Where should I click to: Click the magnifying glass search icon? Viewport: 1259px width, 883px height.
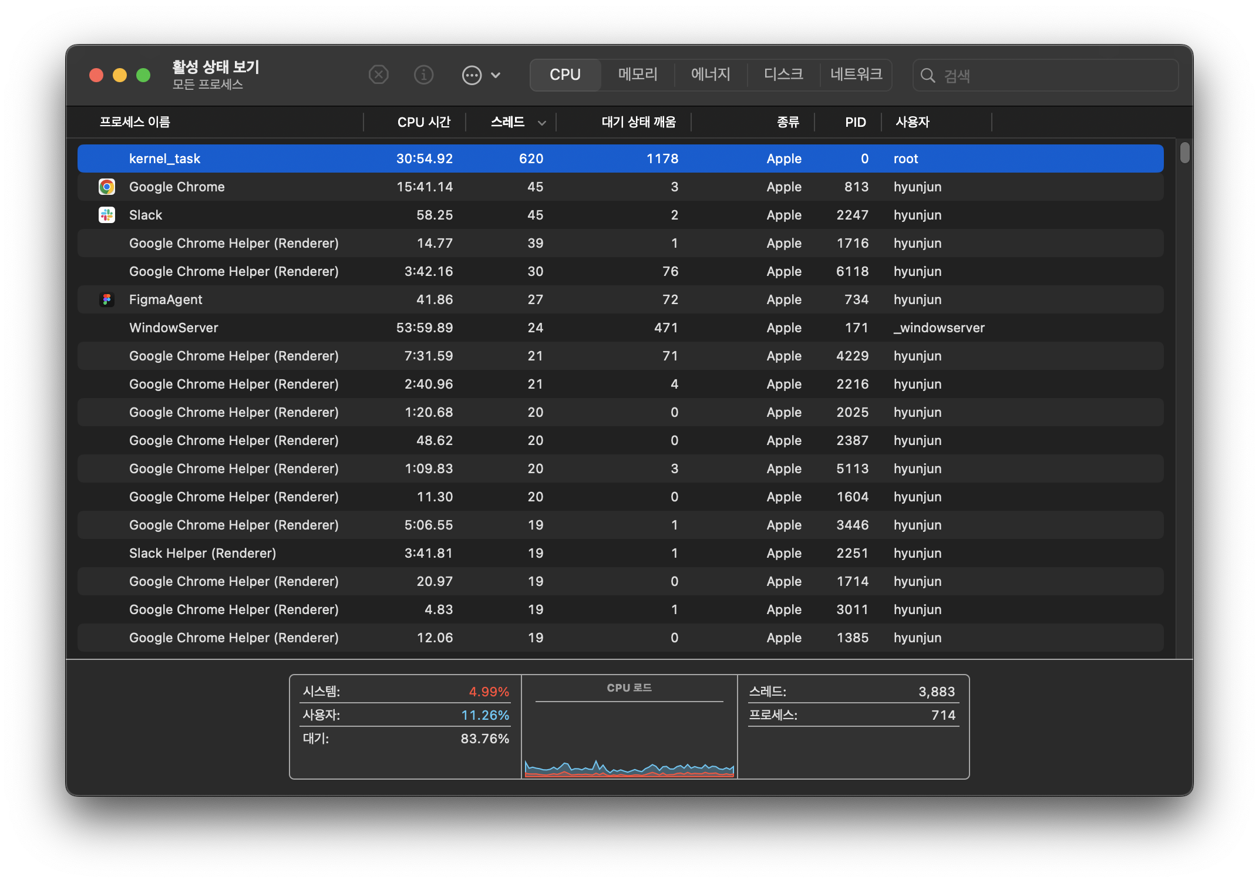point(928,75)
